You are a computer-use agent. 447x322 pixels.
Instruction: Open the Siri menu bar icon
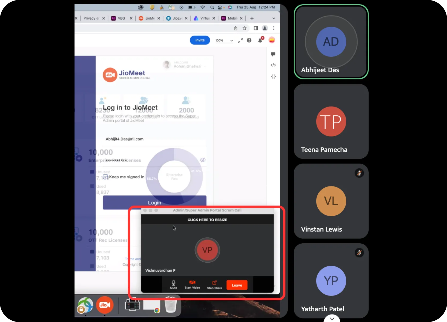tap(230, 7)
